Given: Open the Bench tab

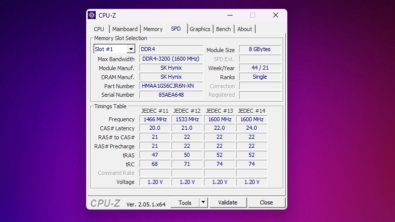Looking at the screenshot, I should [224, 29].
